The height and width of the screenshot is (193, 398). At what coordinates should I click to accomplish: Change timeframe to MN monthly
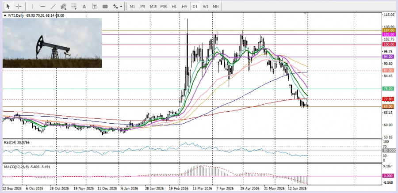[x=216, y=6]
